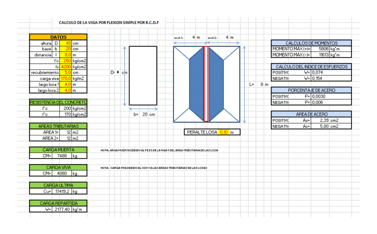
Task: Click the largo losa 2 value cell
Action: point(66,90)
